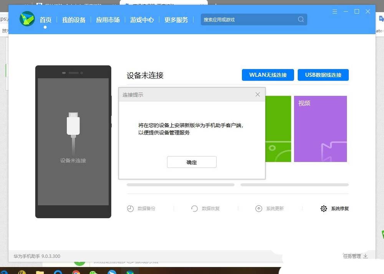Click the 华为手机助手 9.0.3.300 version text
Screen dimensions: 384x274
tap(37, 256)
